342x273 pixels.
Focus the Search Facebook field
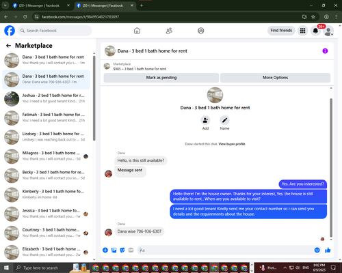point(55,31)
